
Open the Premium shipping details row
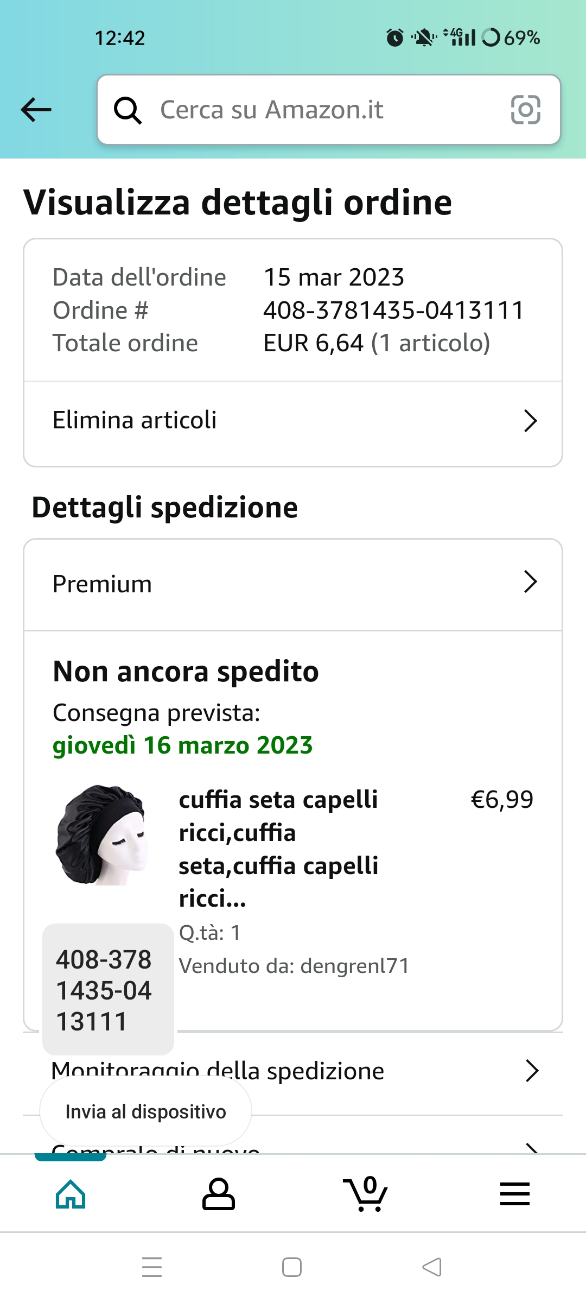(x=103, y=585)
